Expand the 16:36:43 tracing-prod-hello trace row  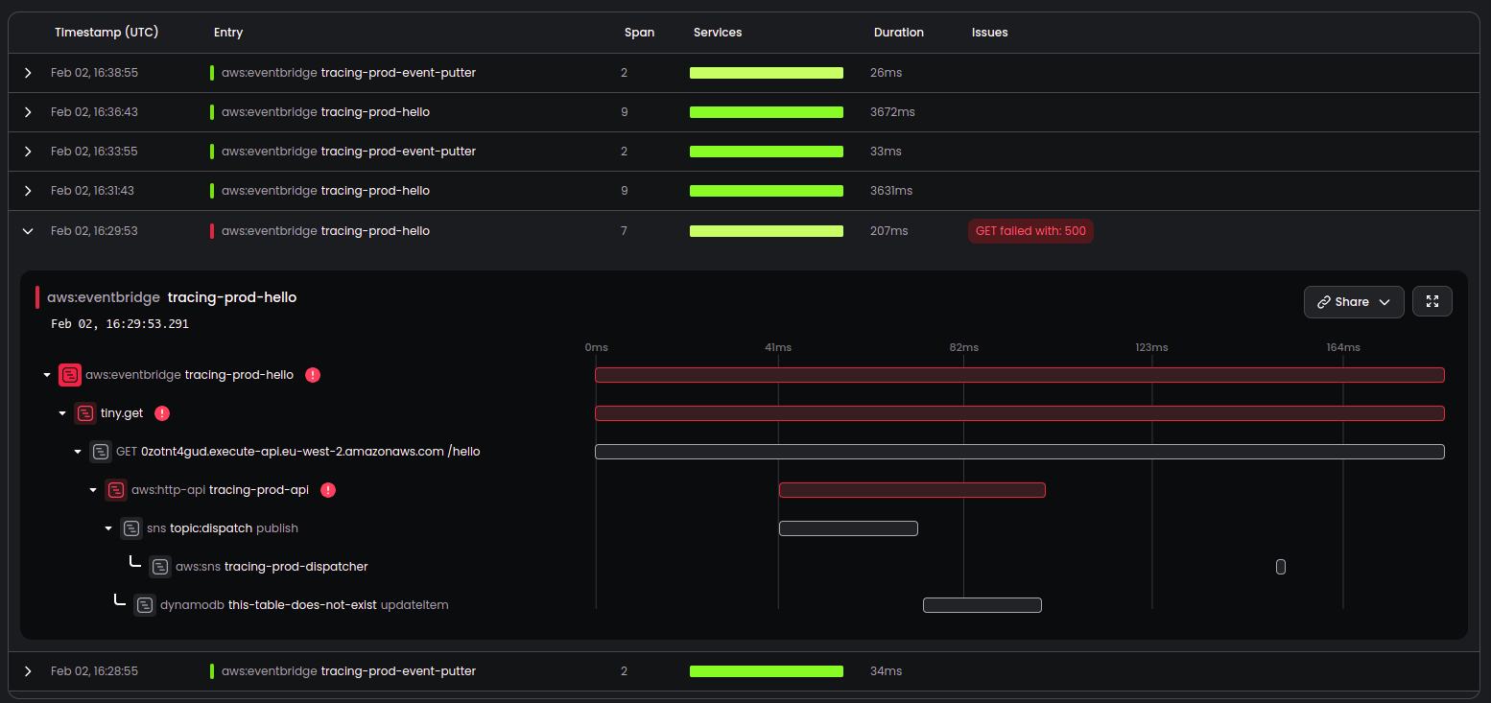[28, 112]
